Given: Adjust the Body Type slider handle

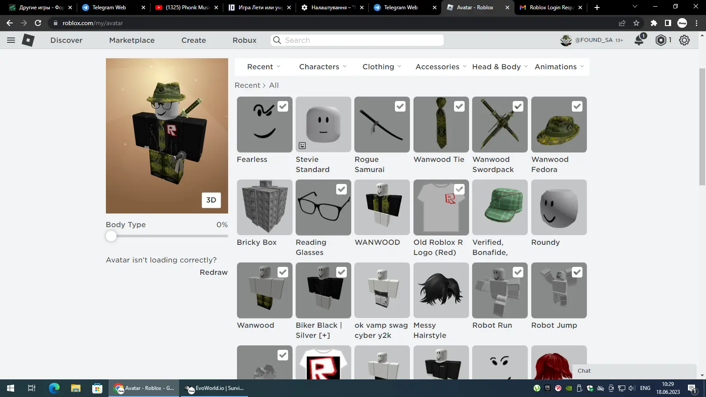Looking at the screenshot, I should click(x=111, y=236).
